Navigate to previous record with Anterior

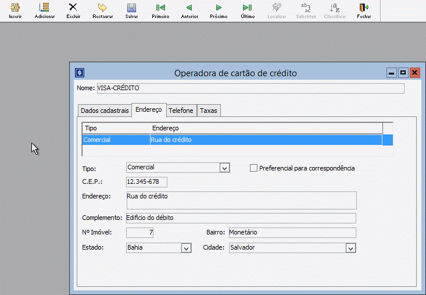pyautogui.click(x=189, y=8)
